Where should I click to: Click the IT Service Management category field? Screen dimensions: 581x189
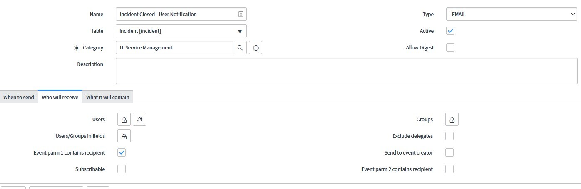(174, 47)
